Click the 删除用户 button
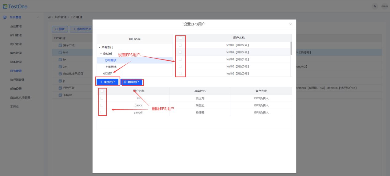This screenshot has width=390, height=176. click(x=131, y=82)
